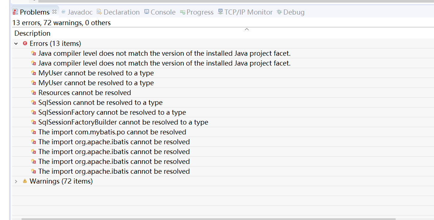The height and width of the screenshot is (220, 434).
Task: Click the Problems view tab icon
Action: [15, 12]
